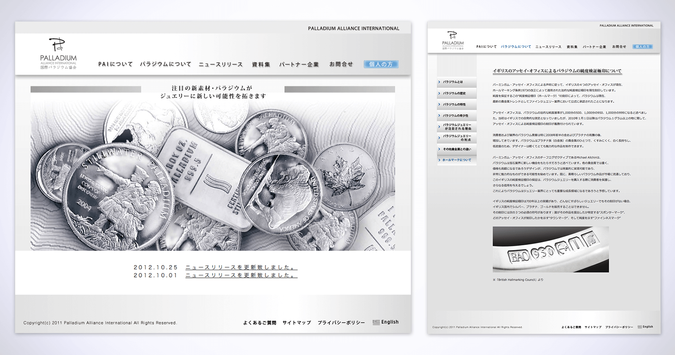The height and width of the screenshot is (355, 675).
Task: Select sidebar item 'パラジウムの特性'
Action: click(x=457, y=104)
